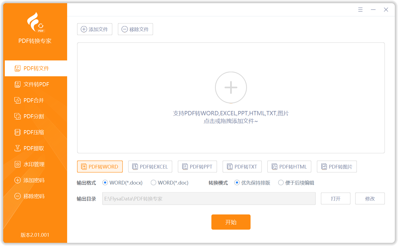398x246 pixels.
Task: Click the 移除密码 minus-circle icon
Action: (x=18, y=196)
